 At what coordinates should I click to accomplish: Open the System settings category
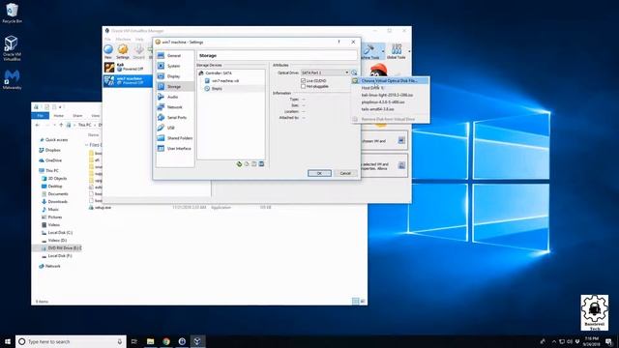[174, 66]
